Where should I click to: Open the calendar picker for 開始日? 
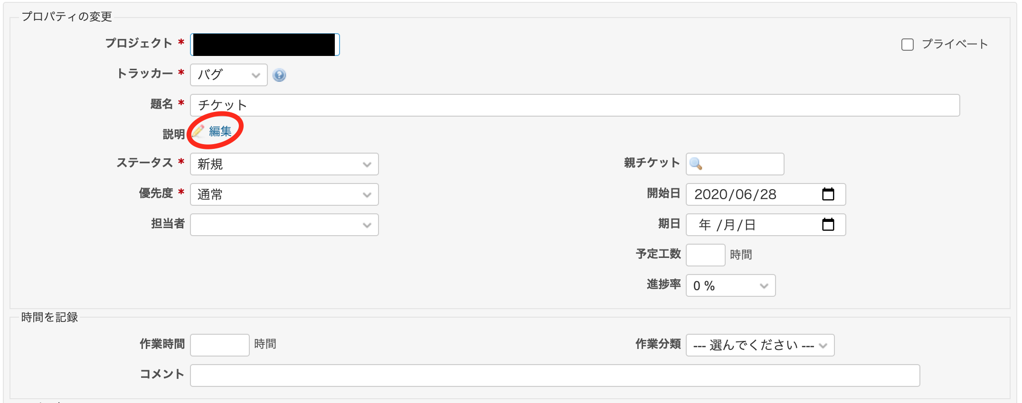point(828,194)
